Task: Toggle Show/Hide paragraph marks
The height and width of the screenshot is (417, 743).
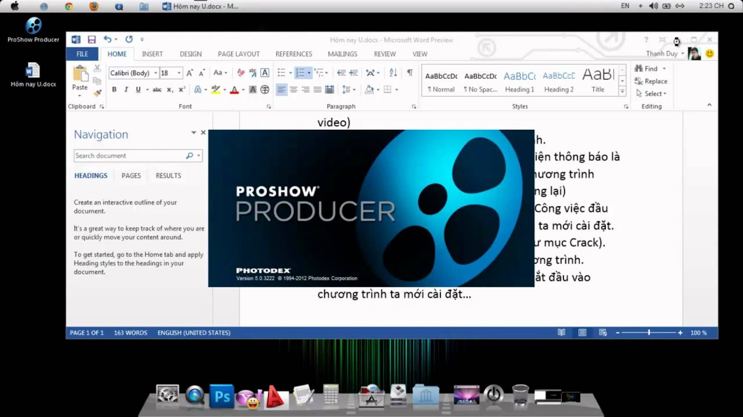Action: point(410,73)
